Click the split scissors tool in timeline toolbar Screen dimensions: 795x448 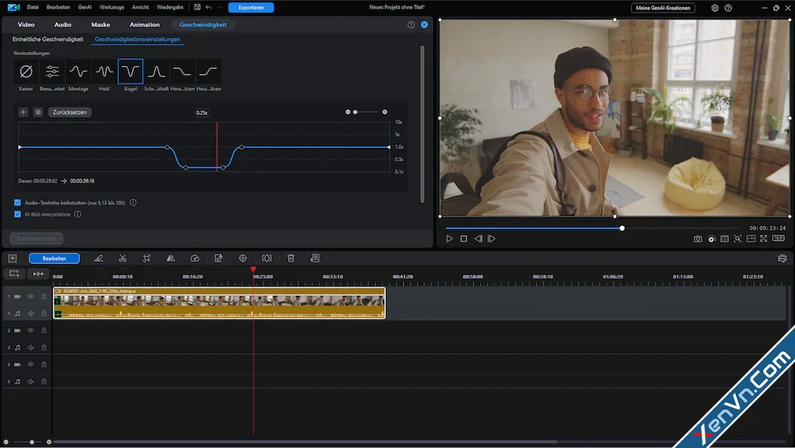123,259
